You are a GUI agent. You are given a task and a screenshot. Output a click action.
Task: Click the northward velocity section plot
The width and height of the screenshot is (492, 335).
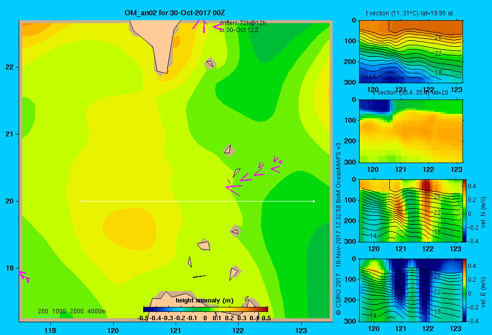click(411, 210)
